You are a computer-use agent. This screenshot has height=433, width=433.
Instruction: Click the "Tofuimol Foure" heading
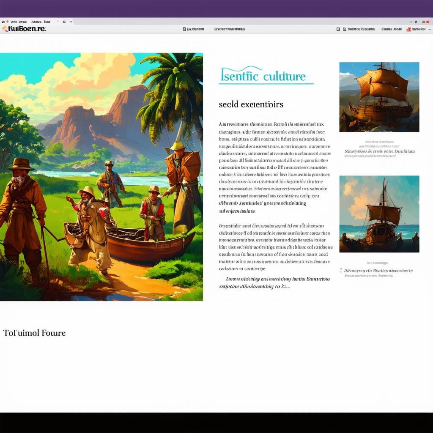[34, 333]
